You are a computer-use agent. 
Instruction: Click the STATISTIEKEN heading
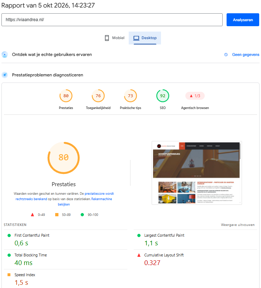[15, 225]
